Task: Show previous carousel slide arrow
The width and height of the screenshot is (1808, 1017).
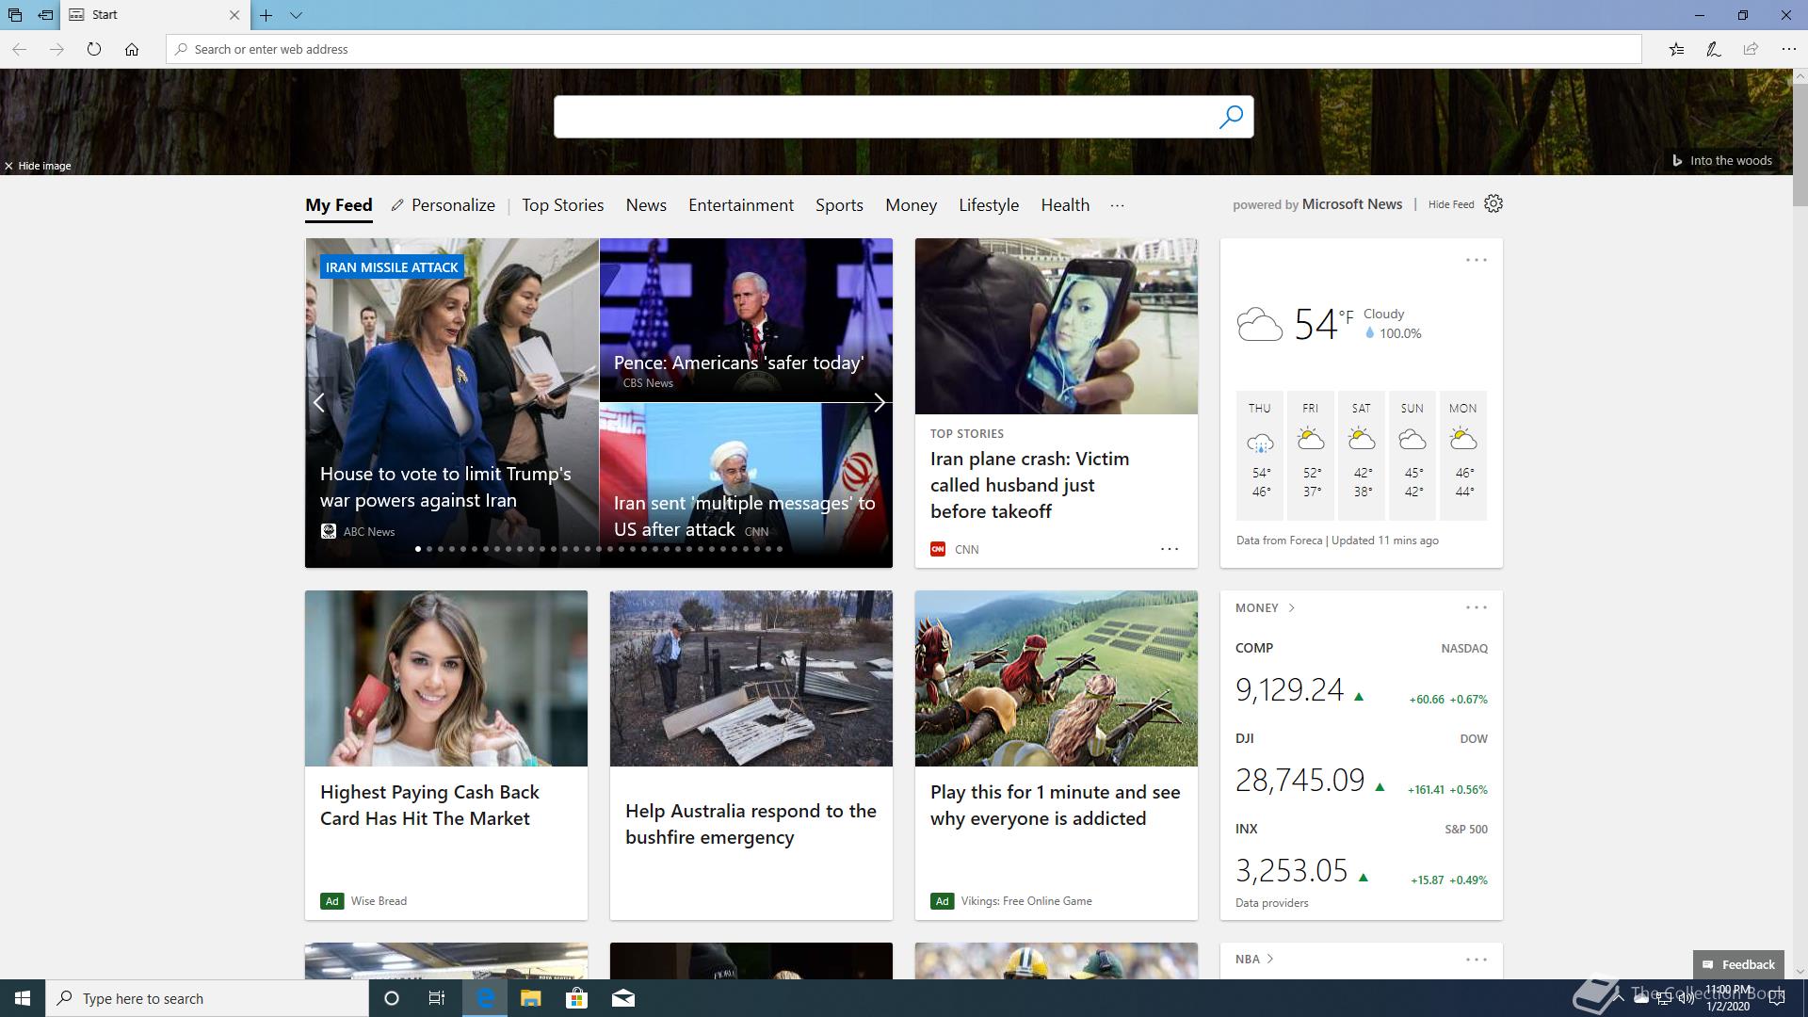Action: pyautogui.click(x=319, y=403)
